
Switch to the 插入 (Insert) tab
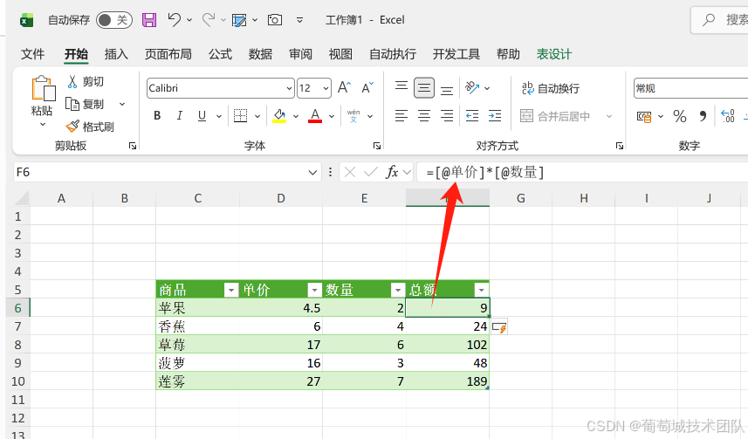(x=116, y=54)
